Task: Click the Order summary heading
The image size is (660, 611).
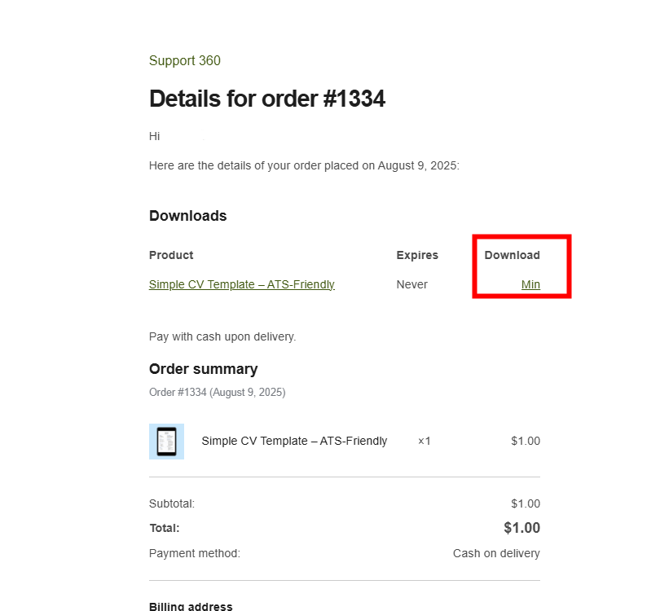Action: [x=203, y=369]
